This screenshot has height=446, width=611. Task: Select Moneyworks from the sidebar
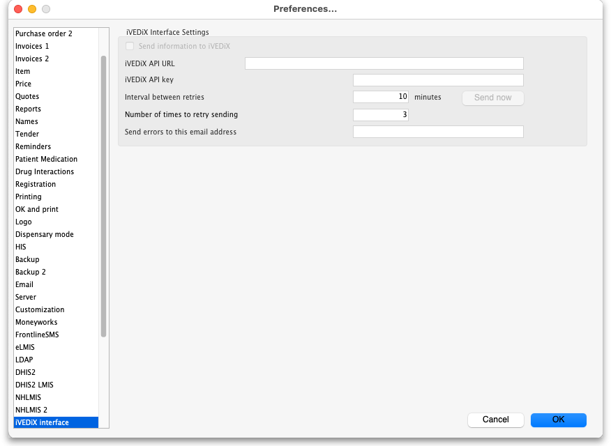tap(36, 322)
